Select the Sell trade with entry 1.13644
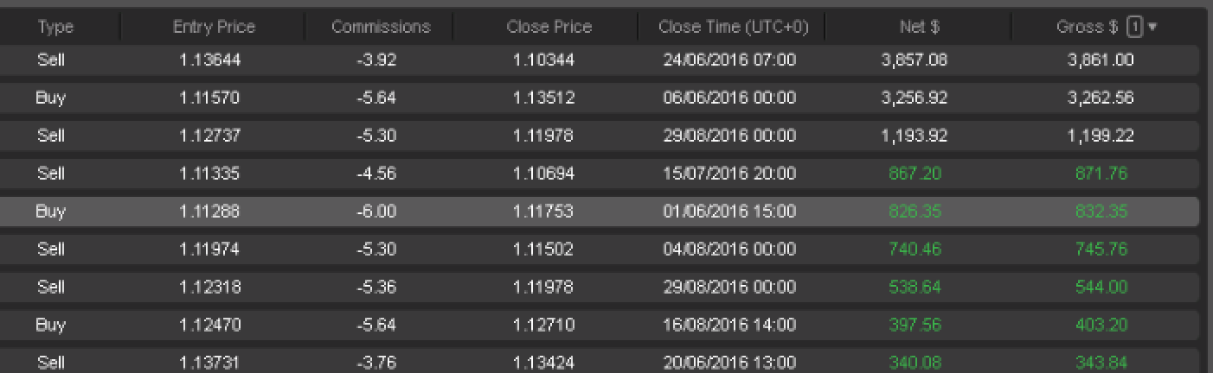 [599, 60]
